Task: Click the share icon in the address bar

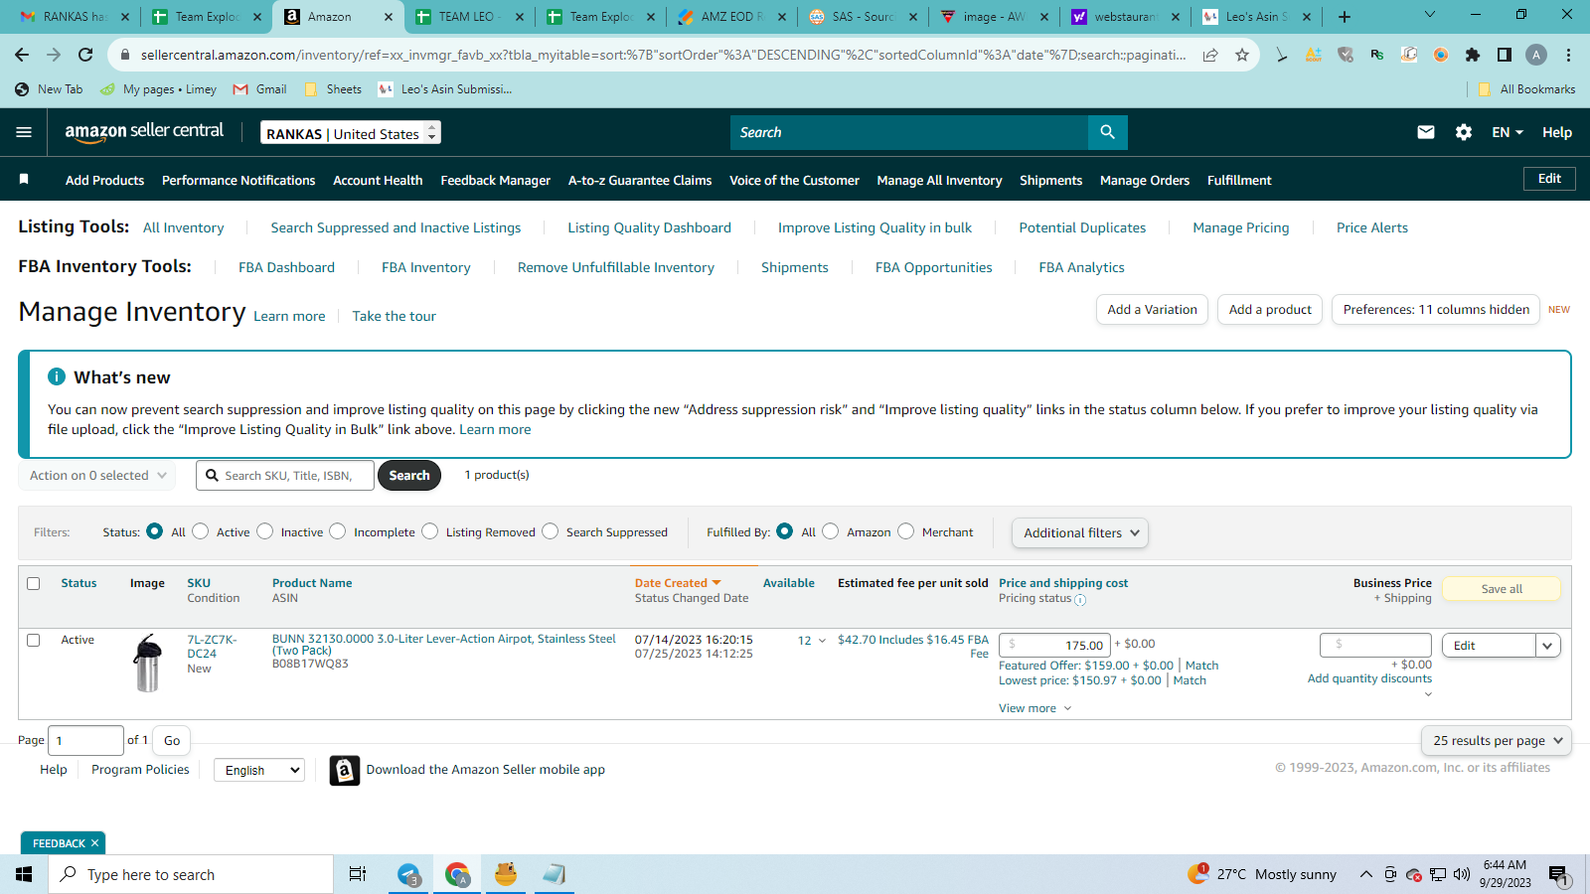Action: coord(1210,55)
